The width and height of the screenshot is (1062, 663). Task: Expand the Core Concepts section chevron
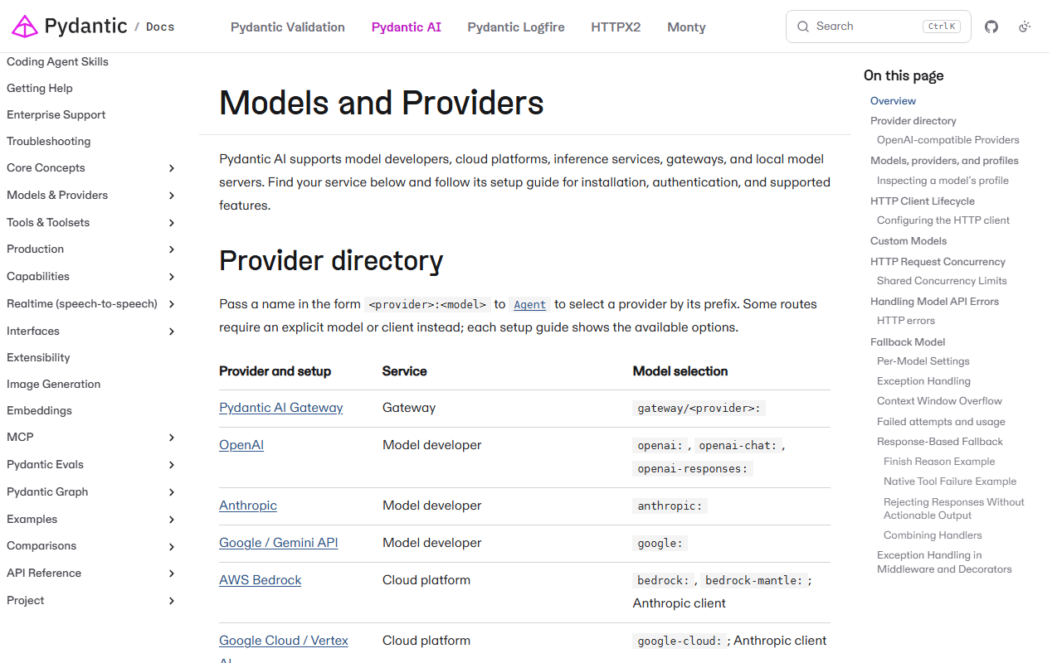click(x=172, y=168)
